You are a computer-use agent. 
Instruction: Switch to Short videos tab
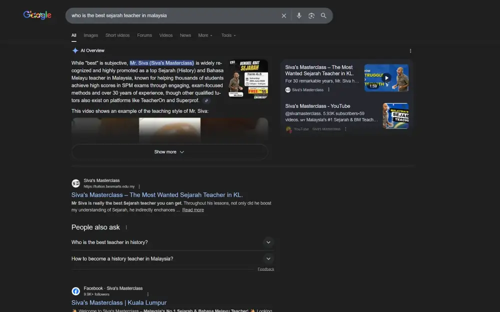(x=117, y=35)
